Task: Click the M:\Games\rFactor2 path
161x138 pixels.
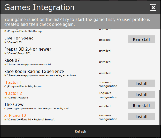Action: point(16,98)
